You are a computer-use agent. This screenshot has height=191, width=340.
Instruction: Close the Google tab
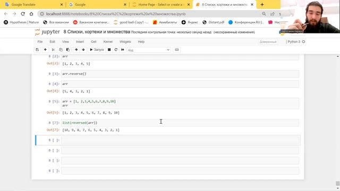tap(125, 5)
